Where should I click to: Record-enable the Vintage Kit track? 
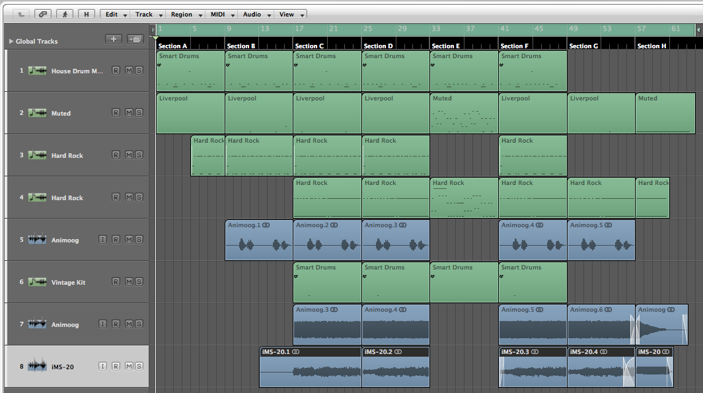coord(116,281)
